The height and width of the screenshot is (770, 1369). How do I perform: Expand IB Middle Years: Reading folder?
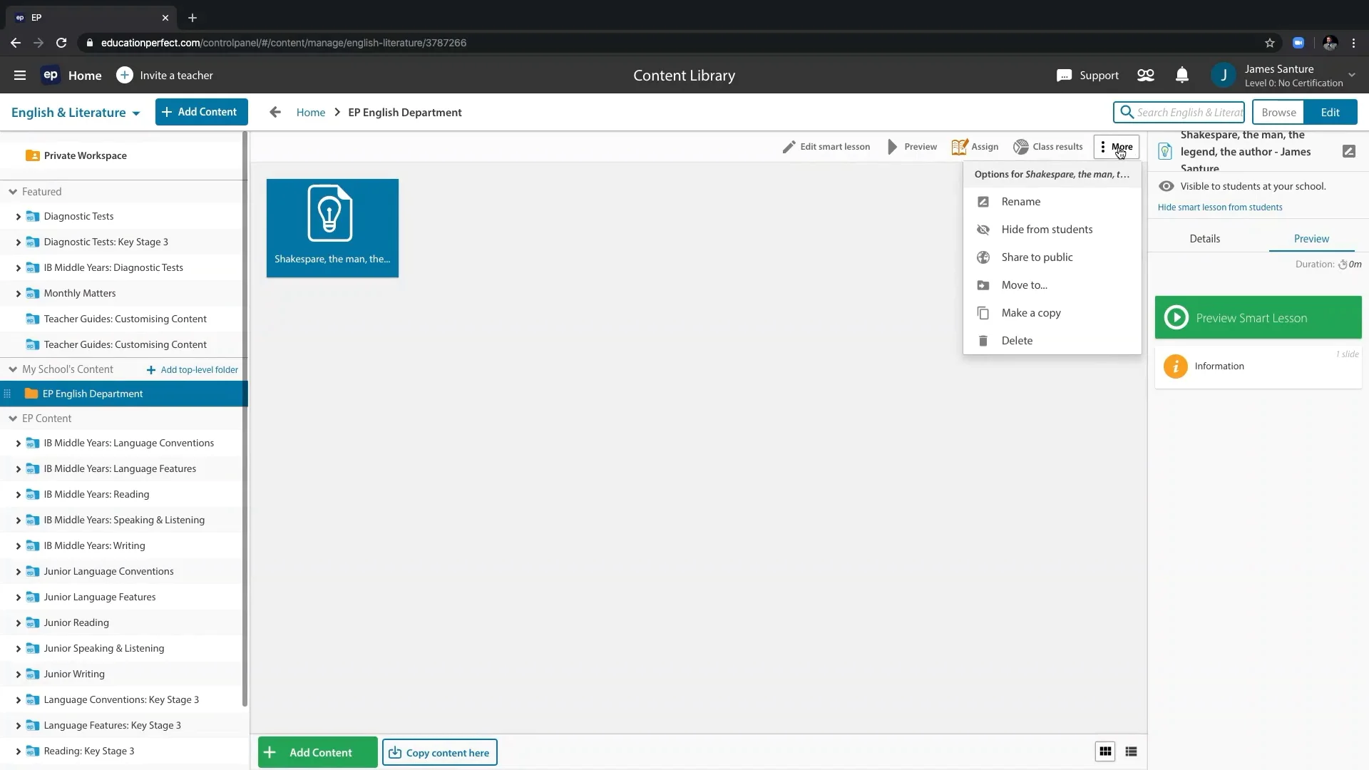(18, 495)
